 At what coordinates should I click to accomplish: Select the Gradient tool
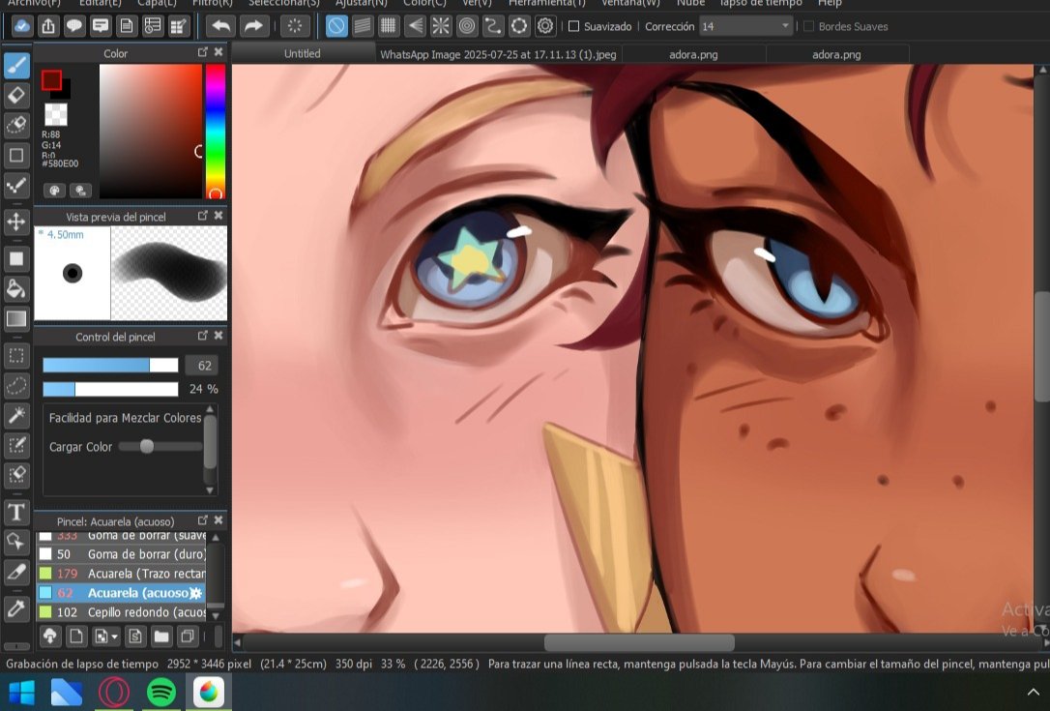(x=16, y=319)
